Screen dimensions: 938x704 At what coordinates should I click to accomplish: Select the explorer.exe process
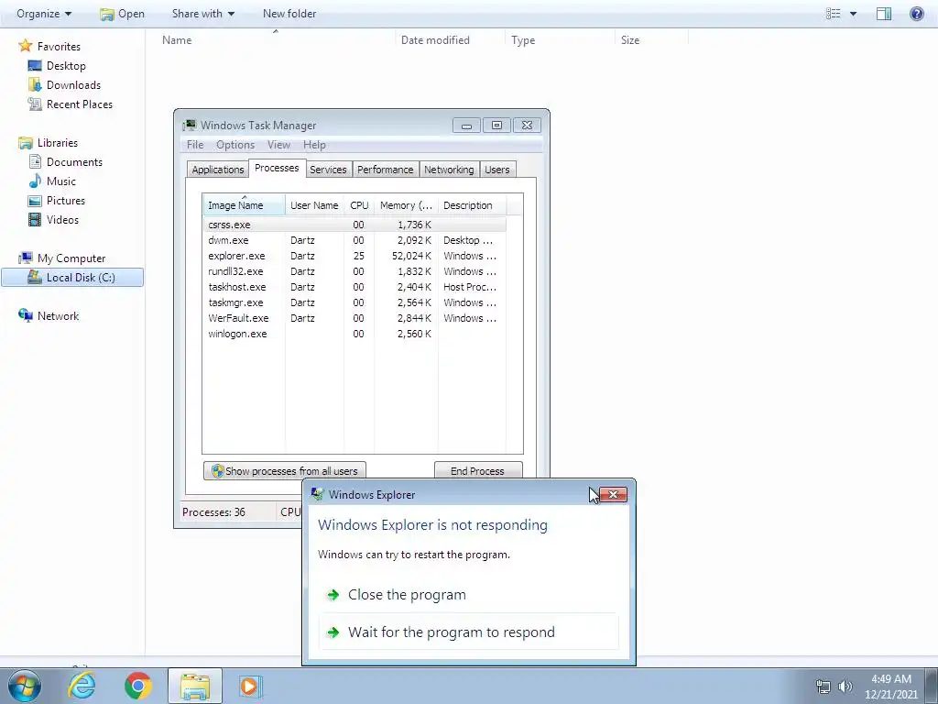pyautogui.click(x=354, y=257)
